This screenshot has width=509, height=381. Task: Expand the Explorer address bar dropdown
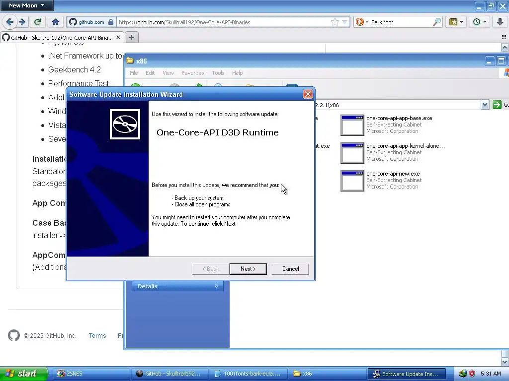pyautogui.click(x=485, y=105)
